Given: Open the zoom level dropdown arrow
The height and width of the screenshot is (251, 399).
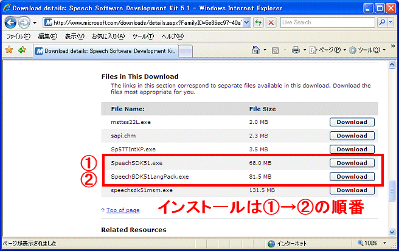Looking at the screenshot, I should 385,243.
